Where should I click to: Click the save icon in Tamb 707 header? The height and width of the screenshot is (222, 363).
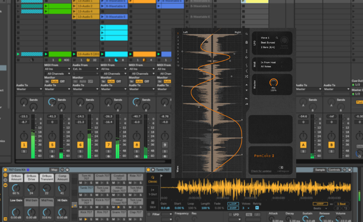[350, 170]
